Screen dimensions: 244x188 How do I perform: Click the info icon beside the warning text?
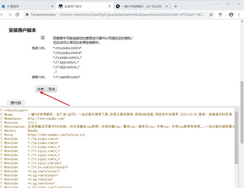point(42,37)
